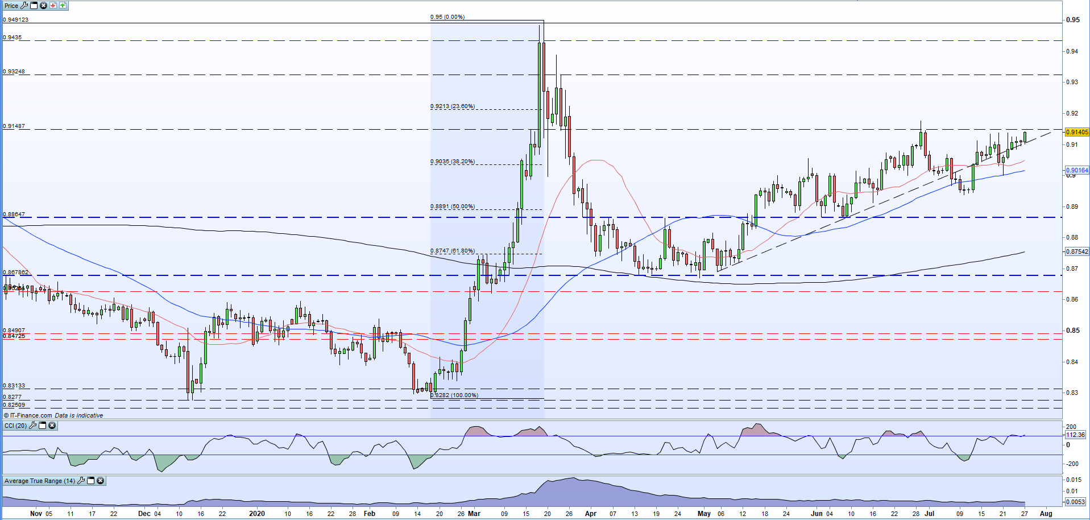Screen dimensions: 1090x520
Task: Click -200 on the CCI scale
Action: point(1072,464)
